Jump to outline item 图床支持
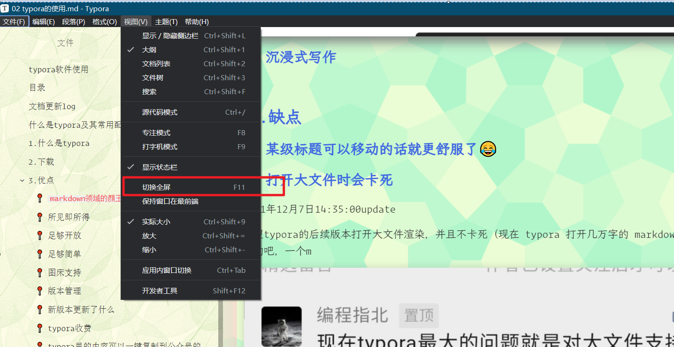The height and width of the screenshot is (347, 674). [65, 272]
